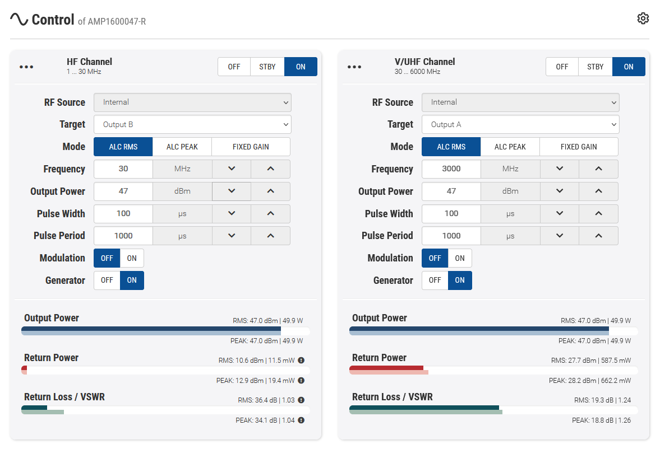Select FIXED GAIN mode for V/UHF Channel
660x449 pixels.
point(579,147)
